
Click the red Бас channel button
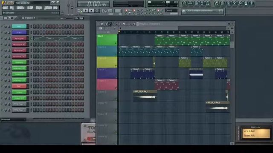(19, 86)
